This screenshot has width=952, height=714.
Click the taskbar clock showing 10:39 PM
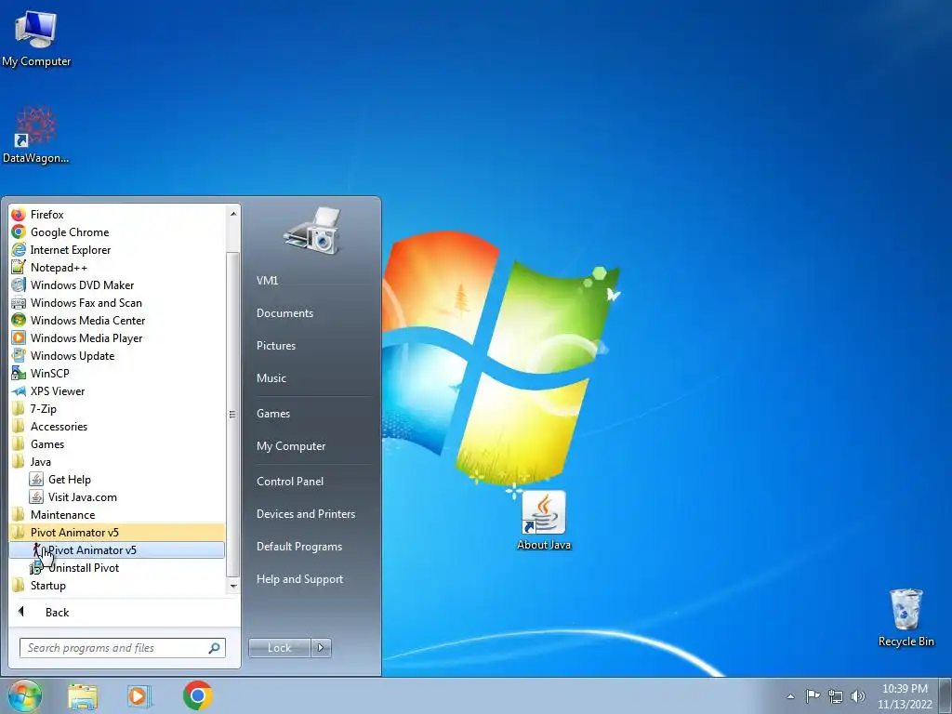click(x=905, y=696)
